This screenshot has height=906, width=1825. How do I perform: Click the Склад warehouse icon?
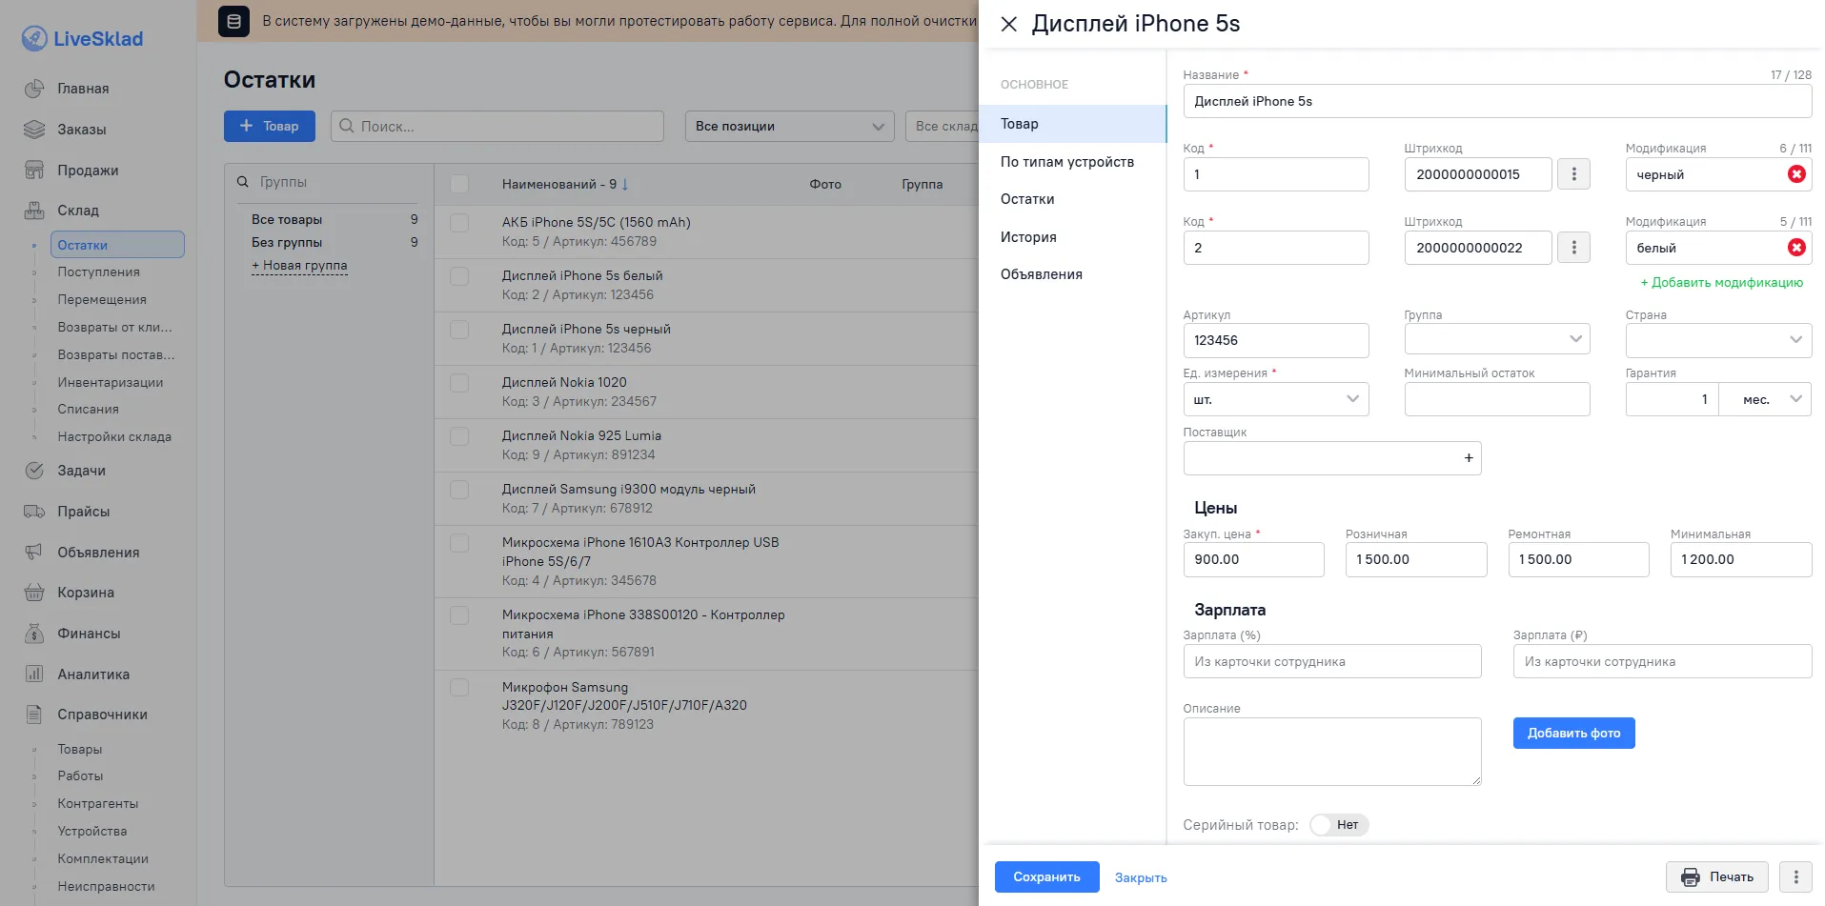34,211
